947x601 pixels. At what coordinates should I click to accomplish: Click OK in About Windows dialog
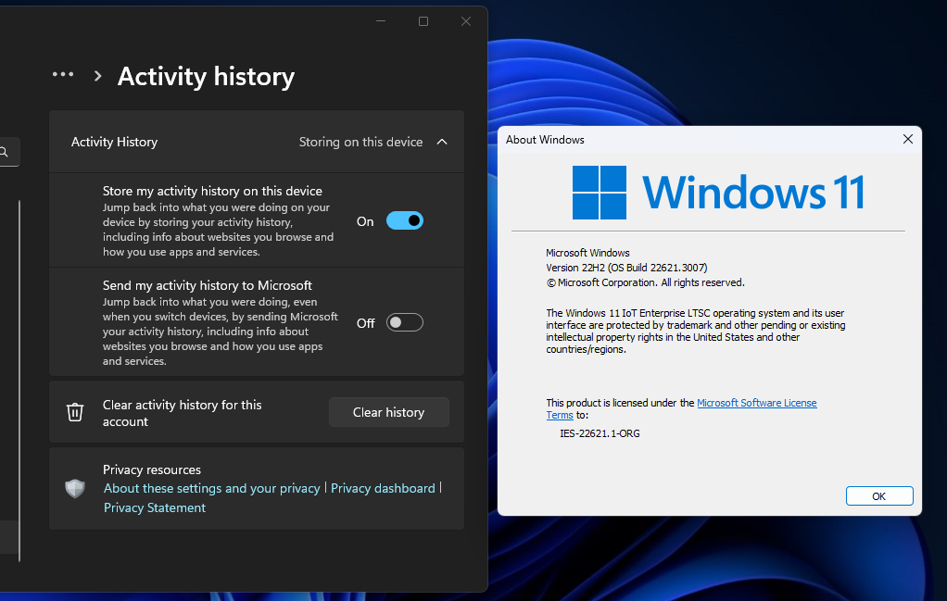[879, 496]
